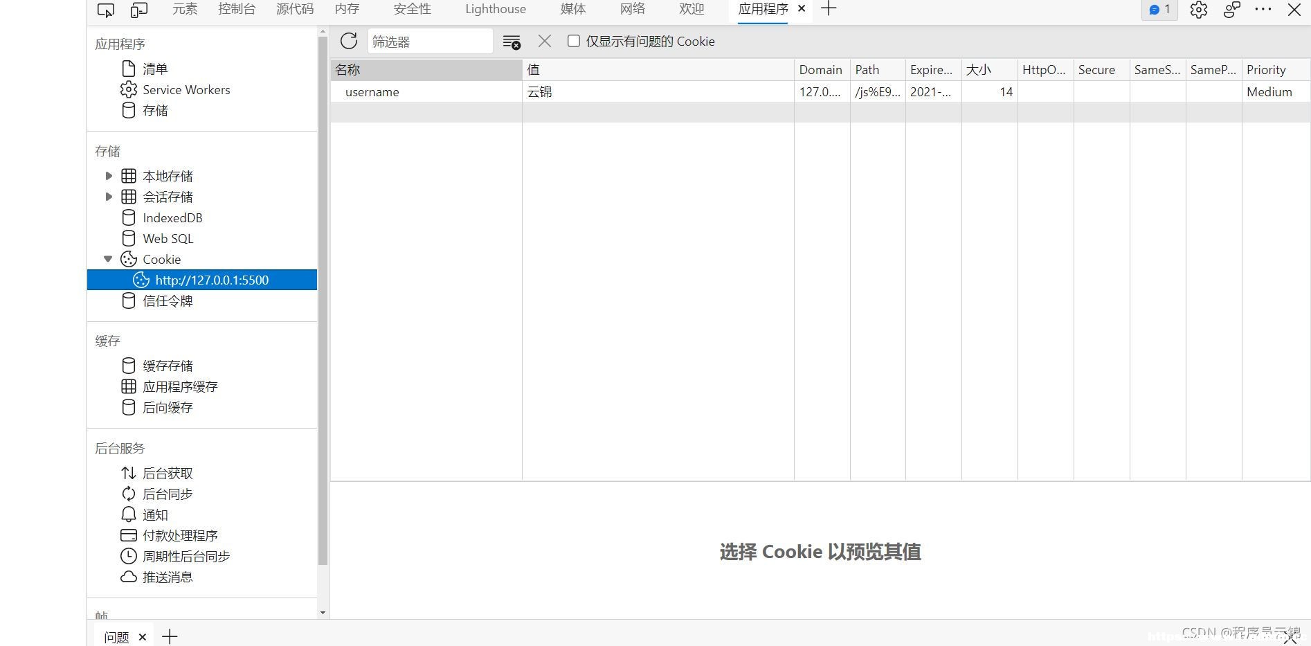The width and height of the screenshot is (1311, 646).
Task: Open the 清单 manifest item
Action: coord(155,69)
